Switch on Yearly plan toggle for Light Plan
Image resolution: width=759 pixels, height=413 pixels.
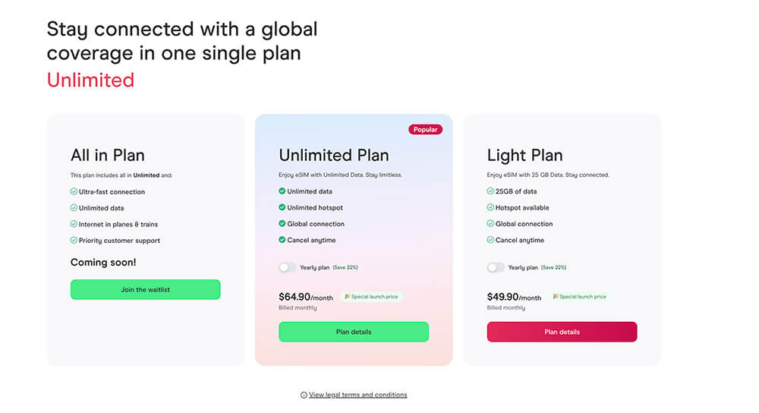pyautogui.click(x=496, y=267)
